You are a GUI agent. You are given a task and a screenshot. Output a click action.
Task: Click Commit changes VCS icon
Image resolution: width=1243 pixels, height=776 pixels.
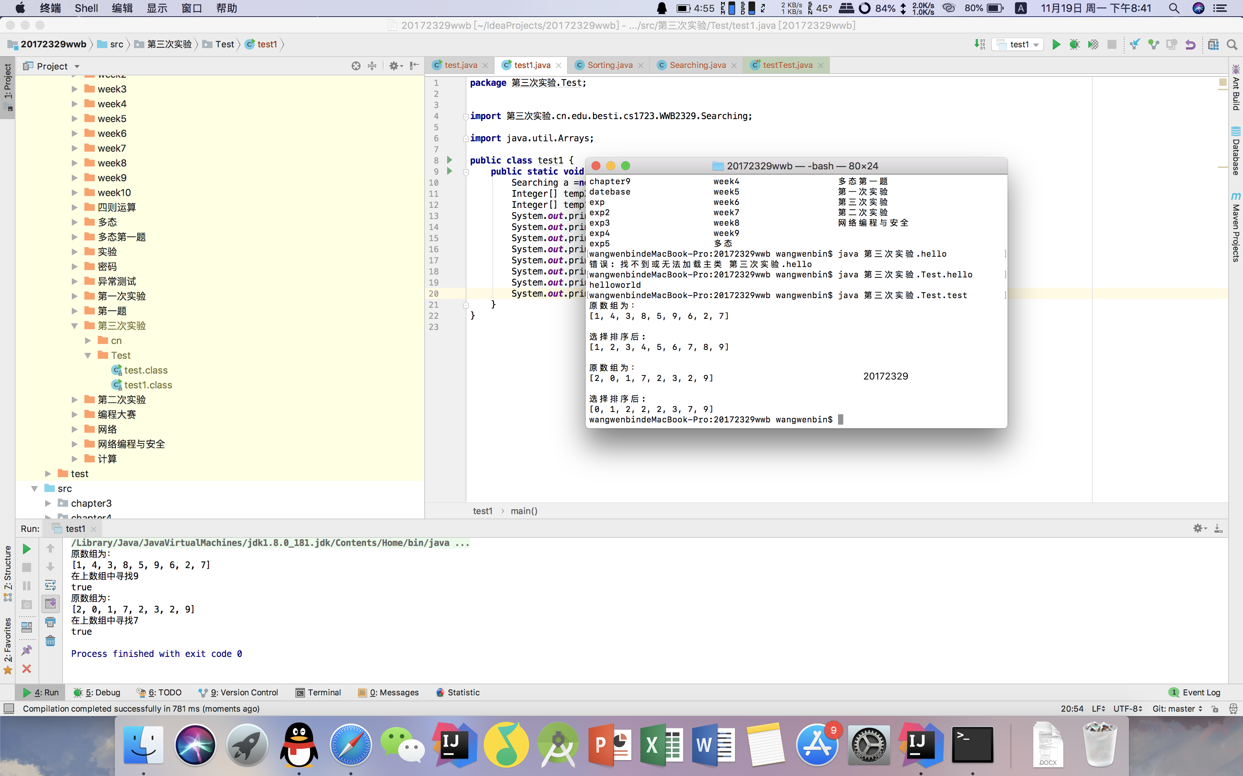(1154, 45)
